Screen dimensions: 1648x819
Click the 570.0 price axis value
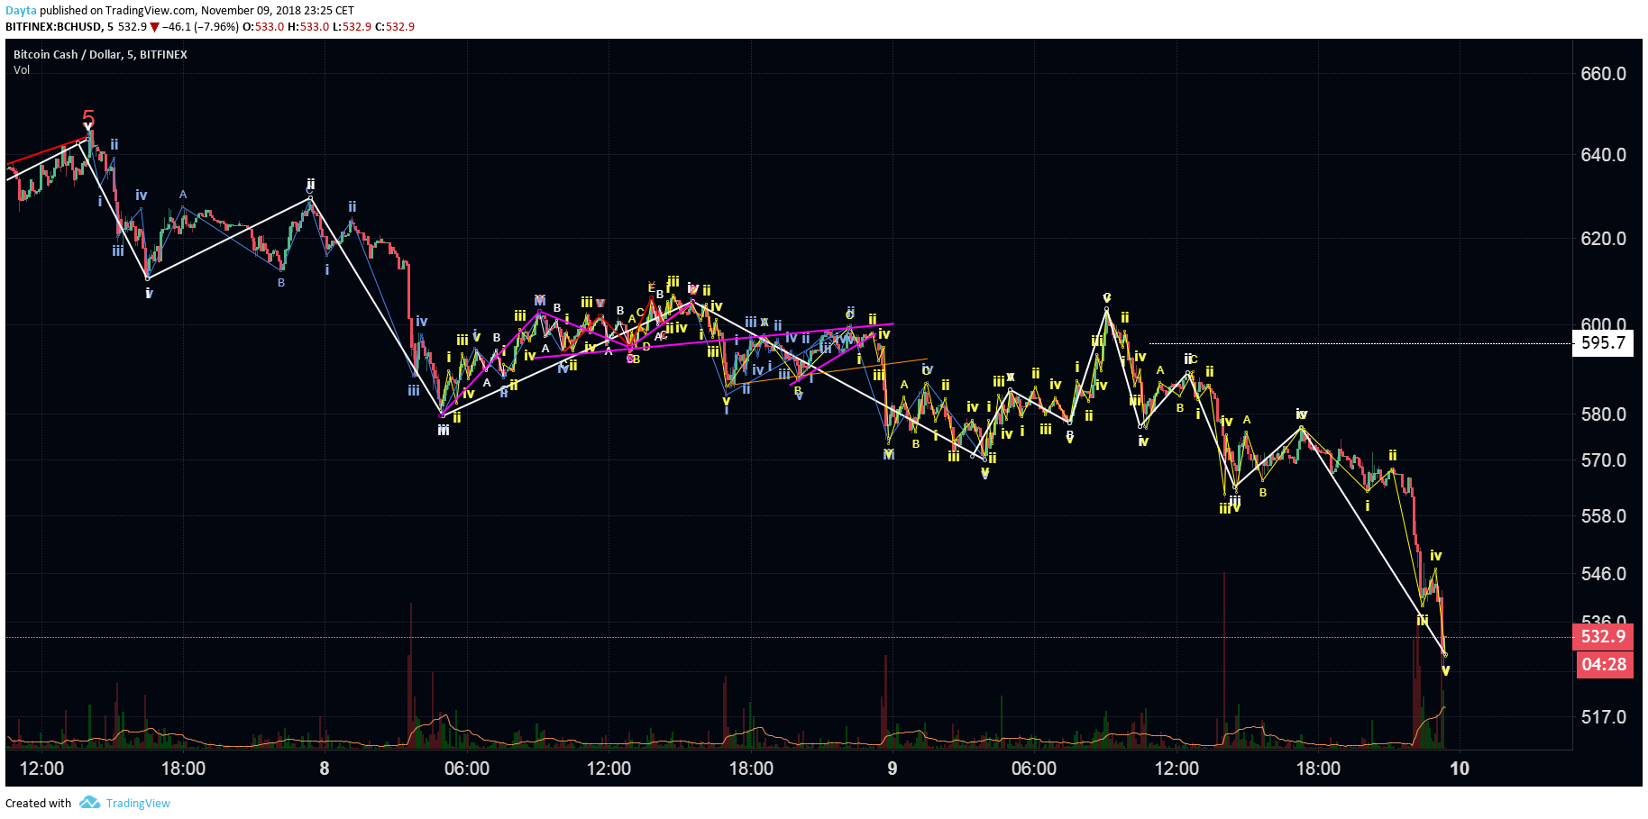click(1603, 460)
